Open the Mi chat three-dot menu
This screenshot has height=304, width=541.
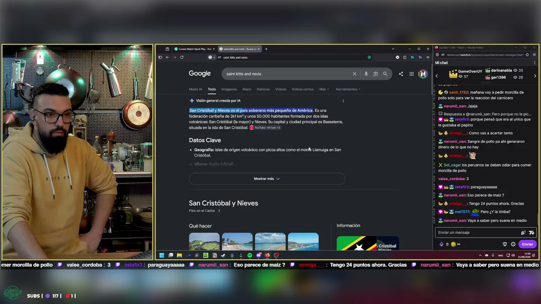pos(535,63)
